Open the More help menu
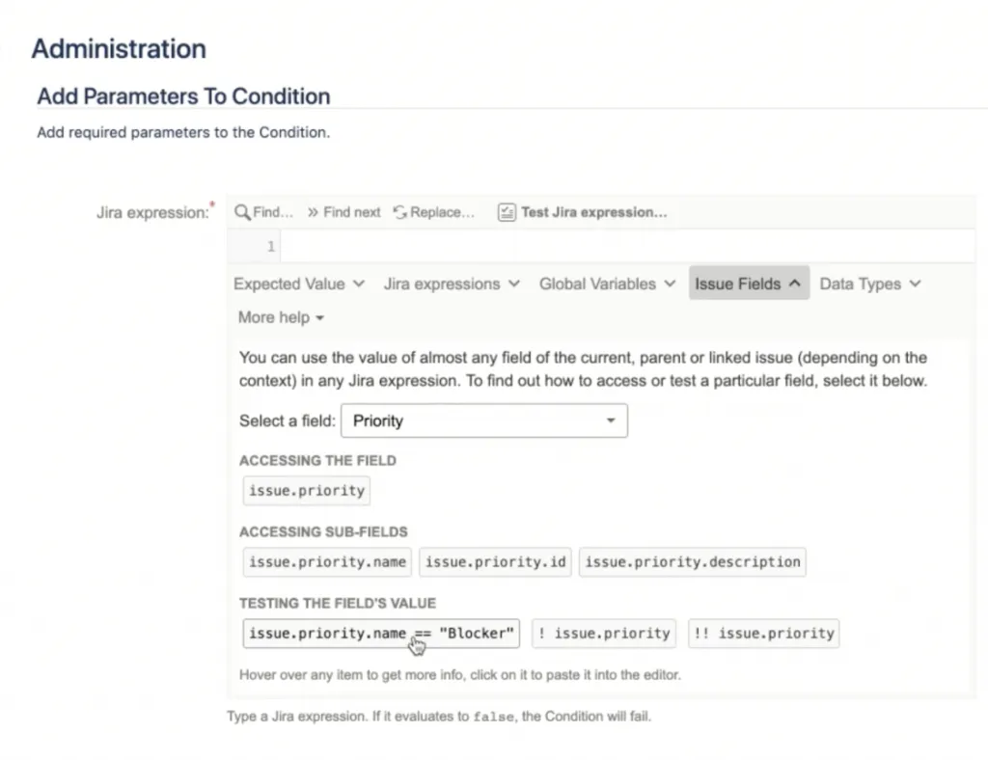Screen dimensions: 988x760 (281, 317)
